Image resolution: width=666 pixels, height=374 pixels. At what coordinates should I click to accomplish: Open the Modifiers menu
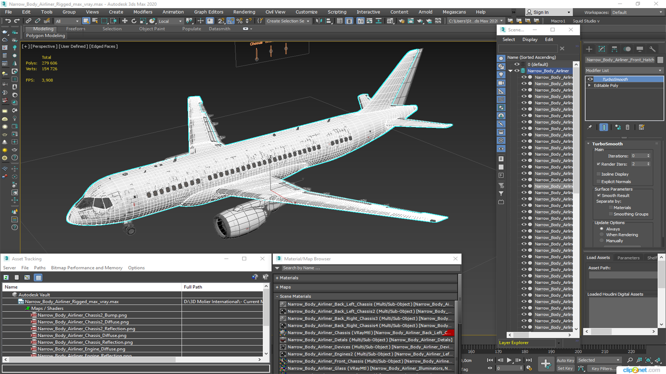point(143,12)
